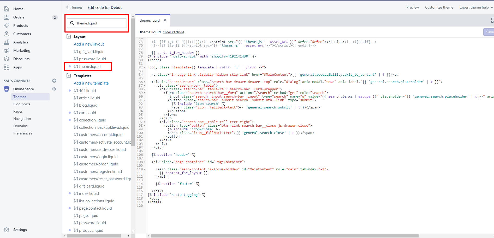
Task: Open cart.liquid template
Action: pyautogui.click(x=87, y=113)
